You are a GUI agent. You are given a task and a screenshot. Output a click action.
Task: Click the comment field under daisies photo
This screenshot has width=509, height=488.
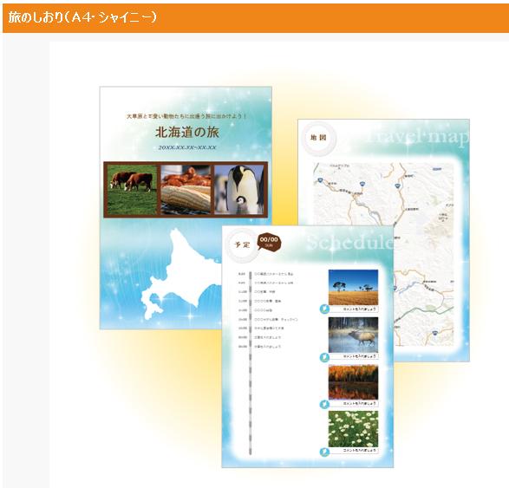[354, 451]
